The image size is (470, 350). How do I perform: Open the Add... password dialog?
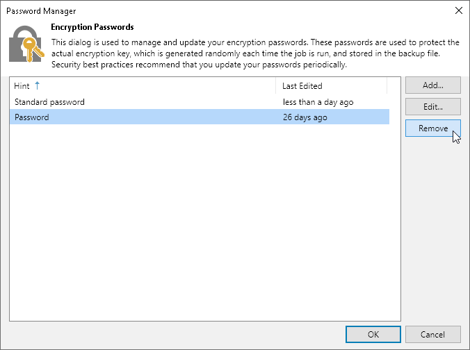click(x=433, y=85)
